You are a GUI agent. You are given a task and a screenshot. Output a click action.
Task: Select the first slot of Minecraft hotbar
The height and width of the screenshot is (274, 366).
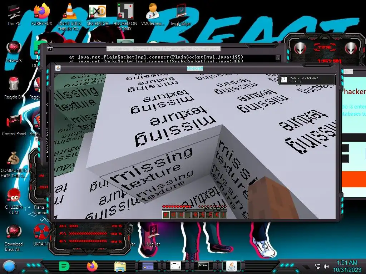[x=166, y=214]
